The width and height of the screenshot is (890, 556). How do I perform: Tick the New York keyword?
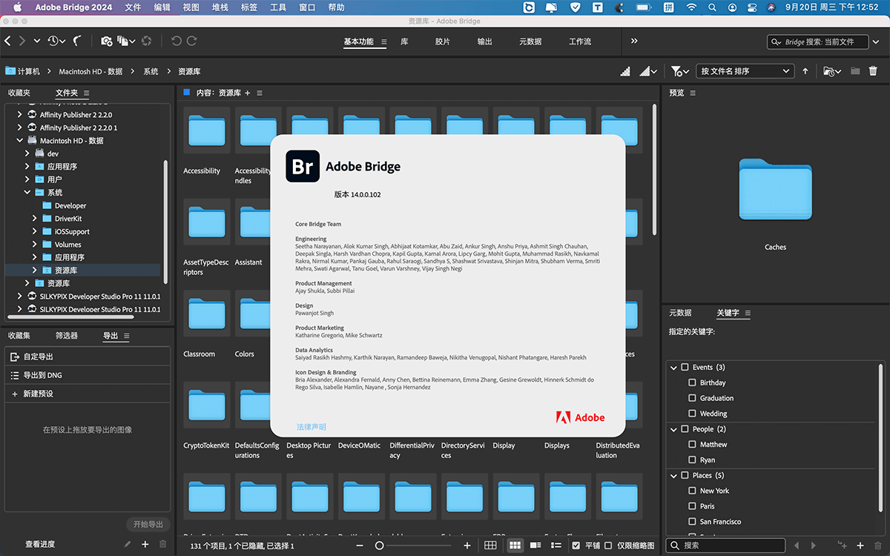(693, 491)
